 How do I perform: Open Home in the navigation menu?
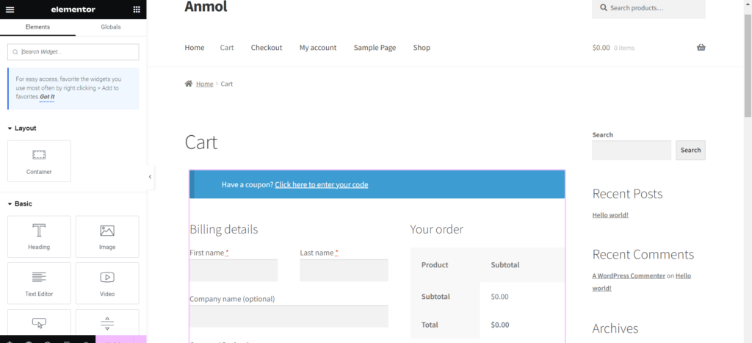coord(194,48)
